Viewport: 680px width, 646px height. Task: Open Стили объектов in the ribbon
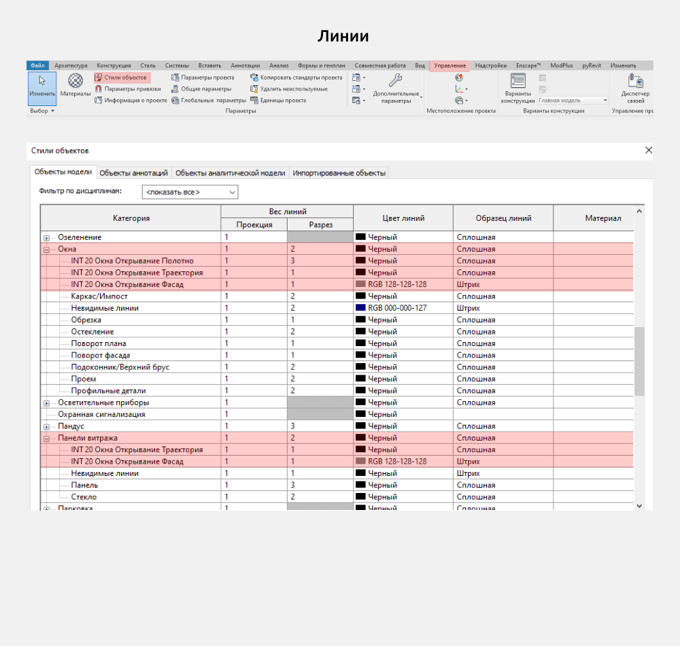[x=122, y=78]
